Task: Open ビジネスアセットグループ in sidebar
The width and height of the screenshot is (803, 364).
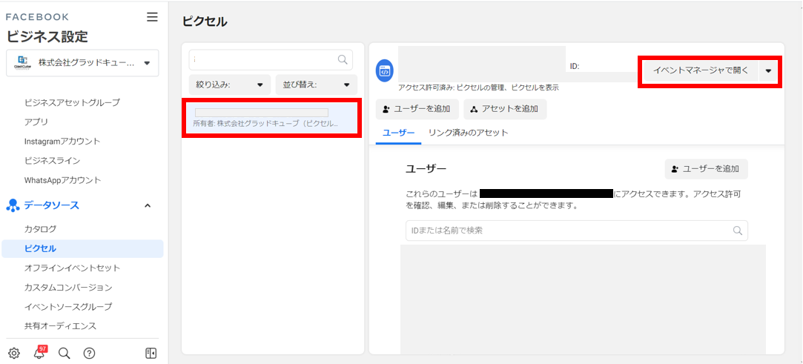Action: click(x=72, y=102)
